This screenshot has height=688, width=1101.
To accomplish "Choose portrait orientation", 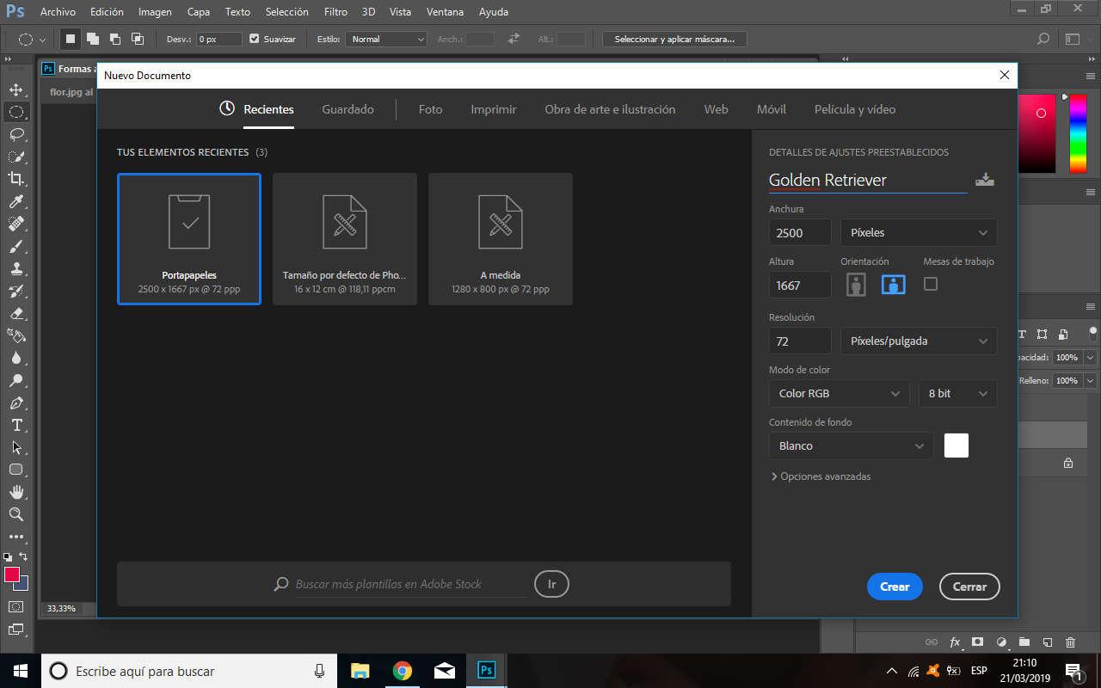I will [856, 285].
